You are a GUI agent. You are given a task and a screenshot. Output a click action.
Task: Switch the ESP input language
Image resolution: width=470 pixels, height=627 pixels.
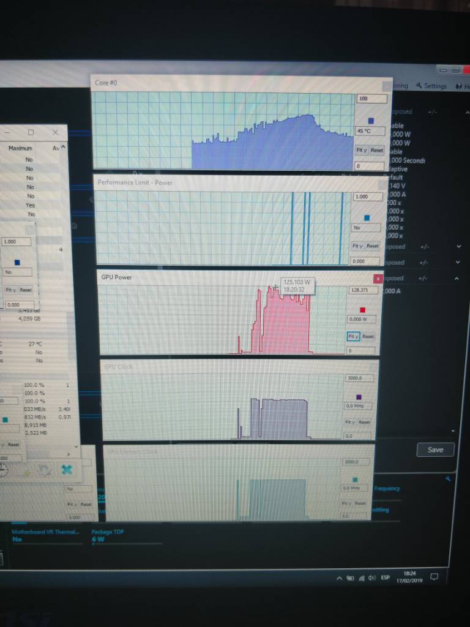(x=386, y=577)
